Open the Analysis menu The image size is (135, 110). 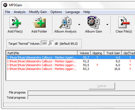(x=19, y=12)
